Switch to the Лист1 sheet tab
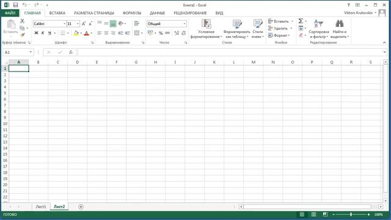Viewport: 391px width, 220px height. pos(41,207)
